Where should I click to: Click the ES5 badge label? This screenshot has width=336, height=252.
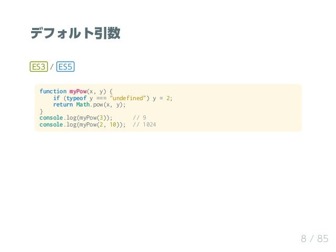65,66
